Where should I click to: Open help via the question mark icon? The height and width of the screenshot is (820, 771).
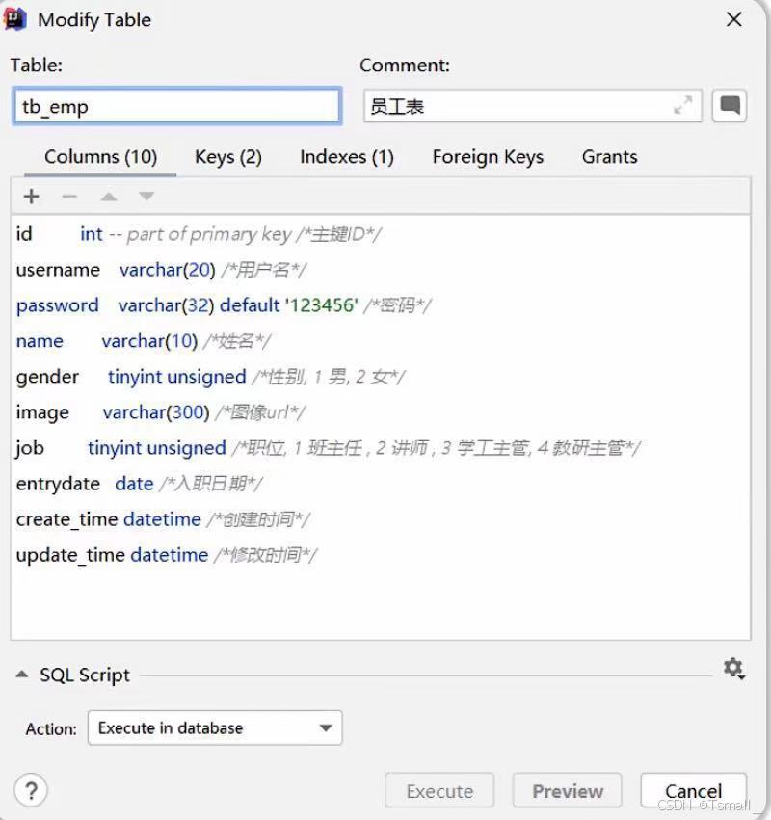click(x=32, y=790)
